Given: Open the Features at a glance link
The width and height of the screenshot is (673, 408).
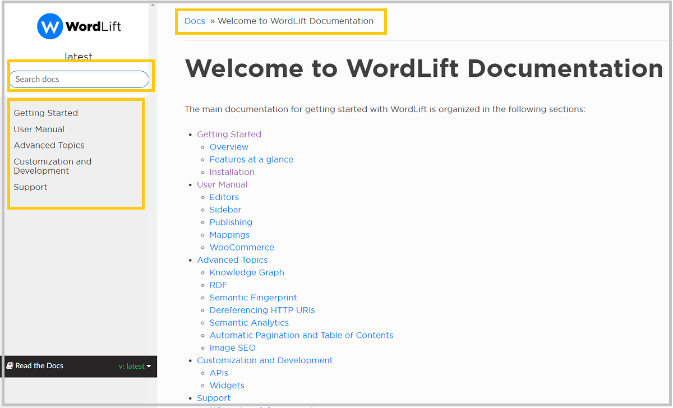Looking at the screenshot, I should coord(251,159).
